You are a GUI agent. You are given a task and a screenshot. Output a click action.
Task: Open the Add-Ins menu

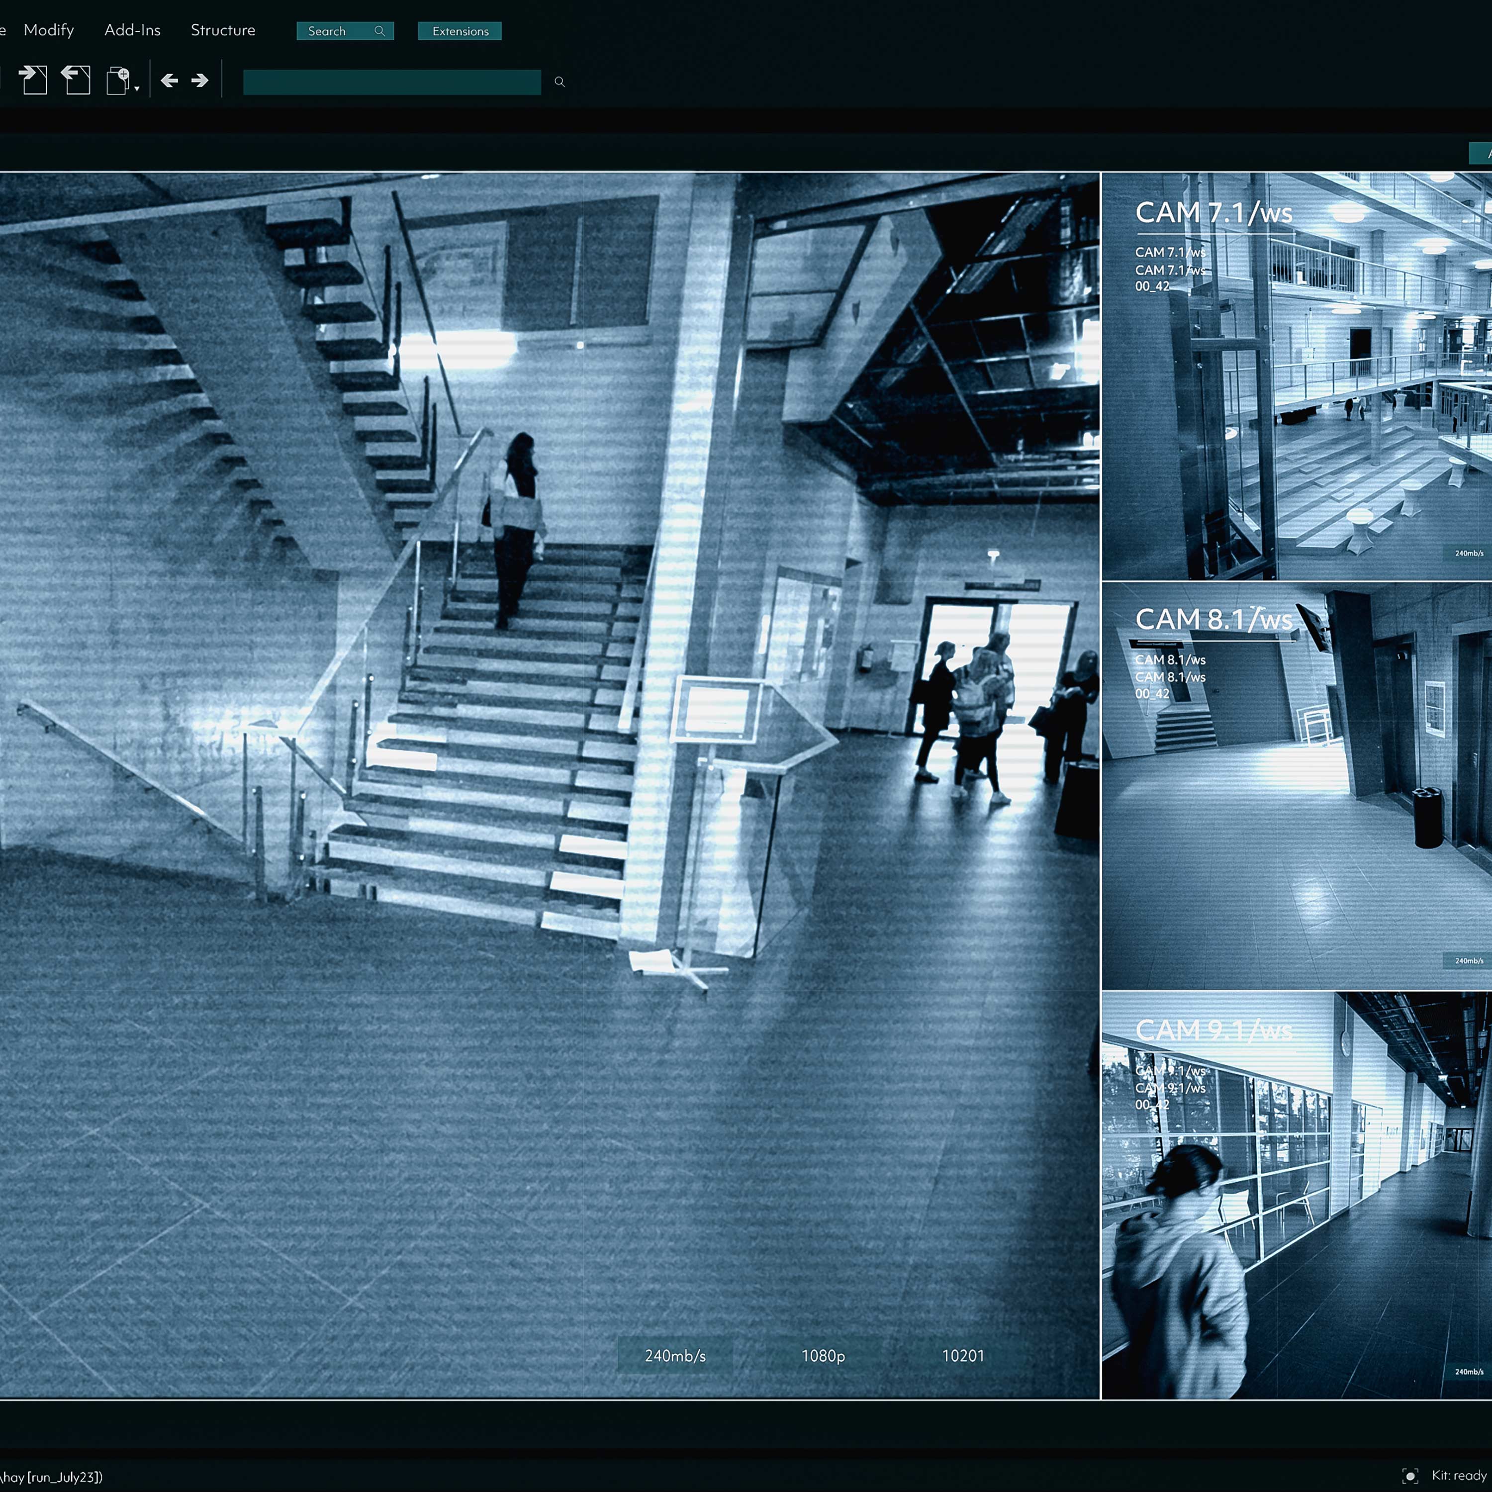132,30
